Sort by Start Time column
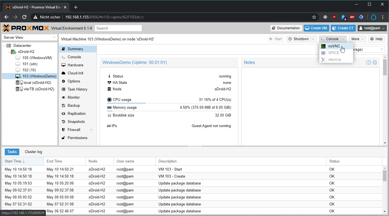 [23, 161]
